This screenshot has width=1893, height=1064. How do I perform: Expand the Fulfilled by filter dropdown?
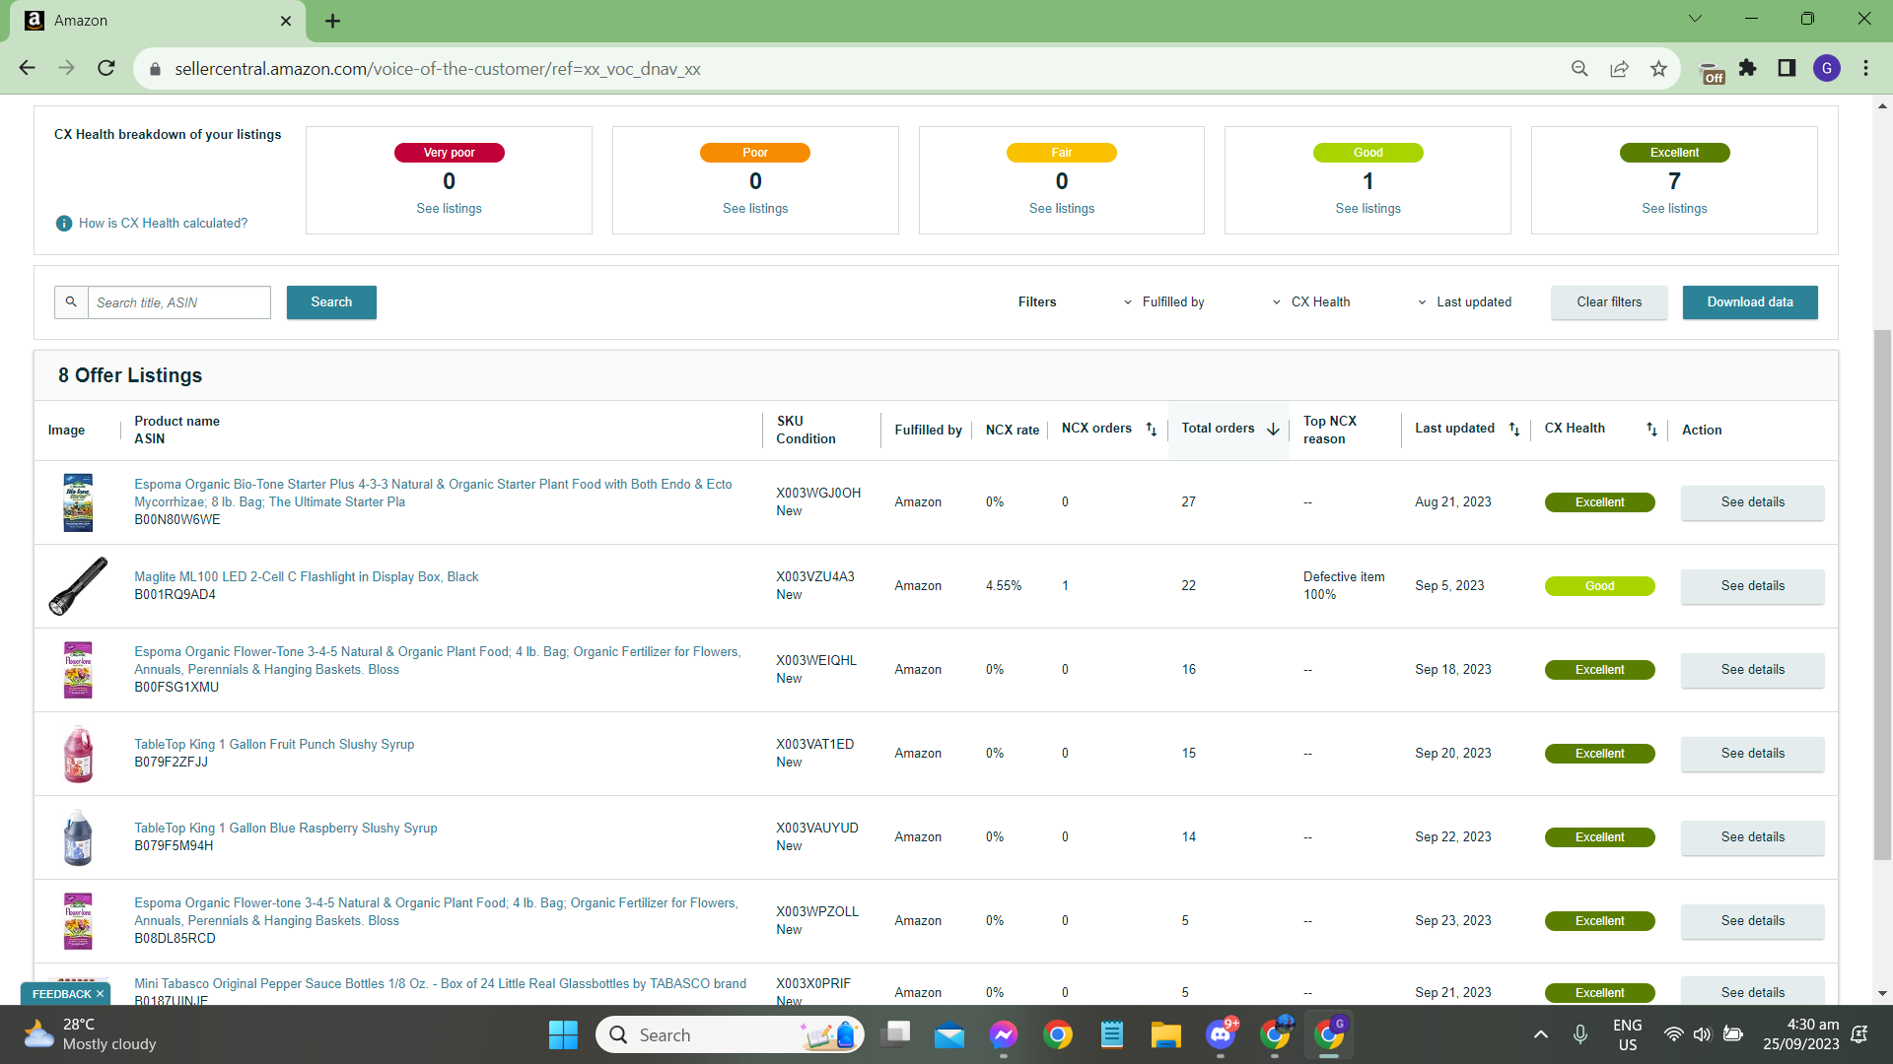[x=1164, y=302]
